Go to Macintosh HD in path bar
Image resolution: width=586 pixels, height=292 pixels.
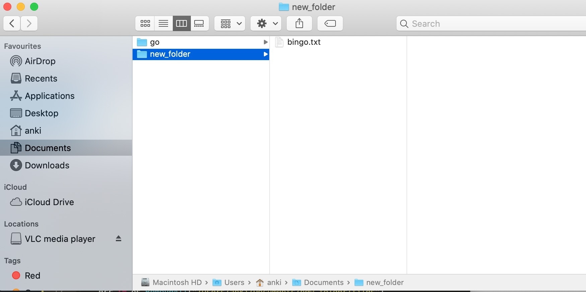pyautogui.click(x=171, y=283)
